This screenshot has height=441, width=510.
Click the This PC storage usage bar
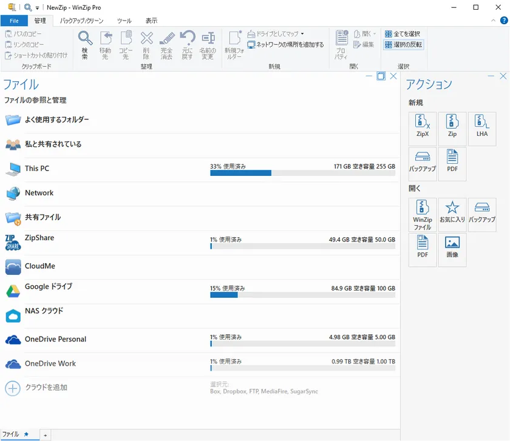tap(302, 173)
